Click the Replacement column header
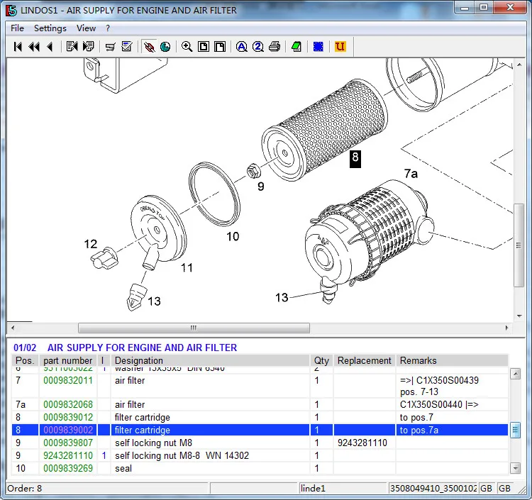Screen dimensions: 532x500 [x=365, y=360]
